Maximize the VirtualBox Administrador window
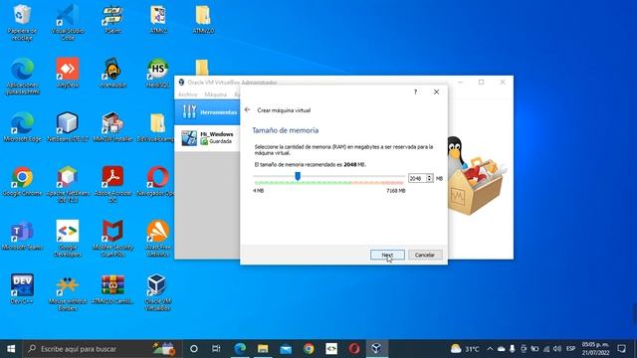The height and width of the screenshot is (358, 637). tap(482, 82)
